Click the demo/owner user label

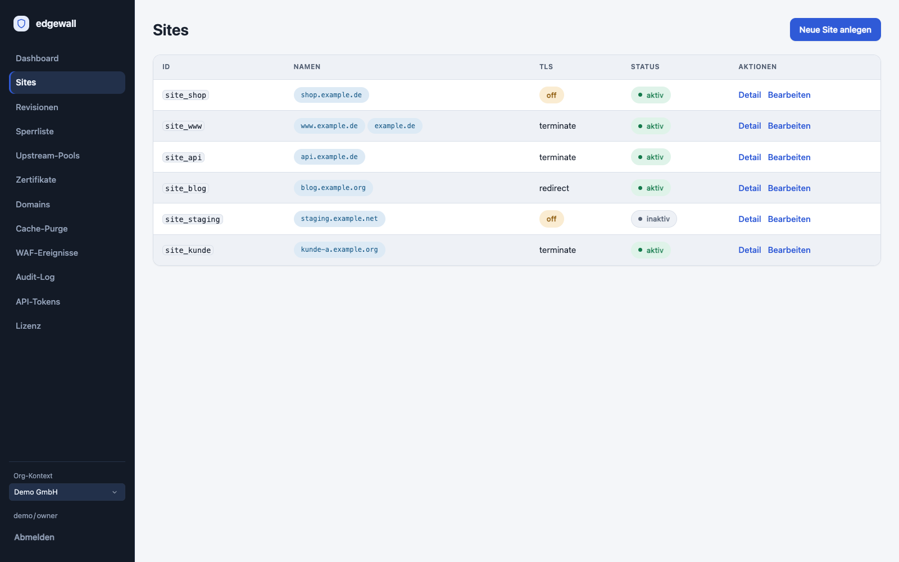35,516
